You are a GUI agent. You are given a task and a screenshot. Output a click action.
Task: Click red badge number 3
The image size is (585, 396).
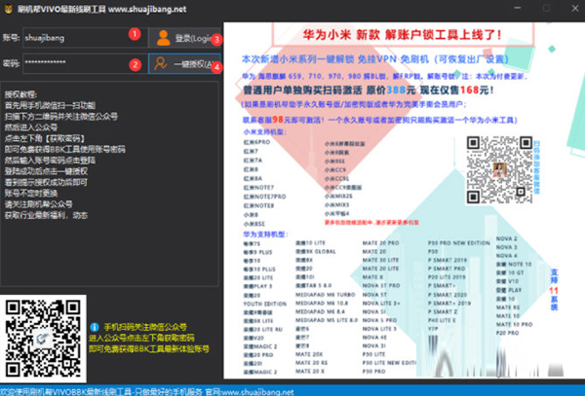point(216,40)
